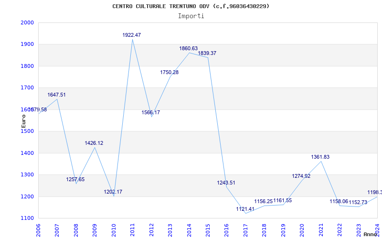Select the 1243.51 data label
Screen dimensions: 382x239
pyautogui.click(x=226, y=183)
